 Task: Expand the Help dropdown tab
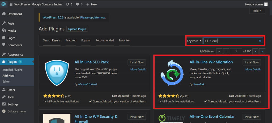point(257,11)
